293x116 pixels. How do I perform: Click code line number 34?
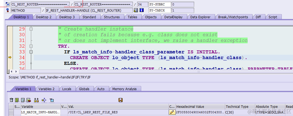[22, 58]
